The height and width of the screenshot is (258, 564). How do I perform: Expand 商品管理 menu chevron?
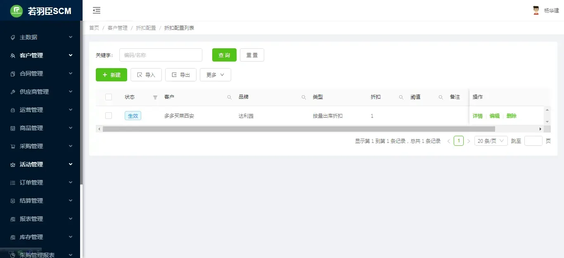[71, 128]
